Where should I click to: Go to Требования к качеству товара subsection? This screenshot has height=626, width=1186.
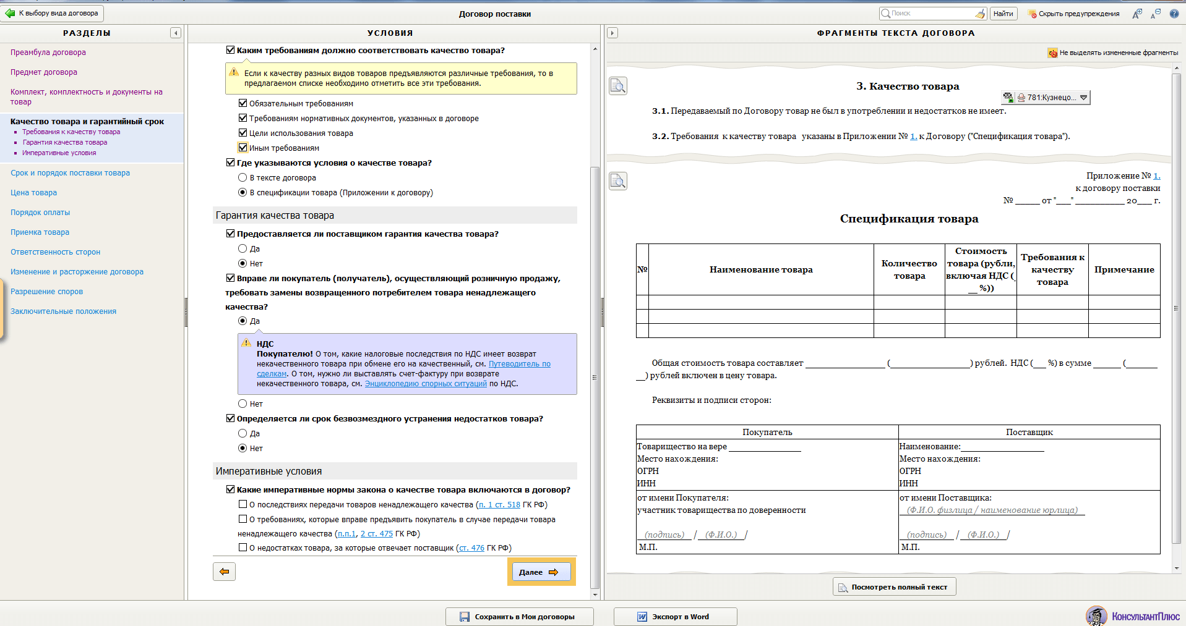pos(71,132)
